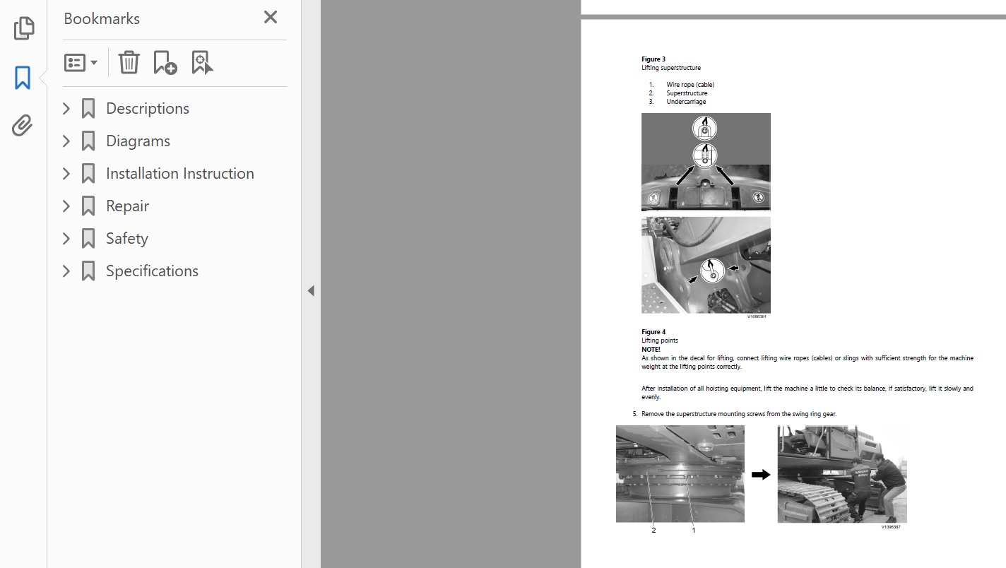
Task: Expand the Descriptions bookmark
Action: (x=66, y=109)
